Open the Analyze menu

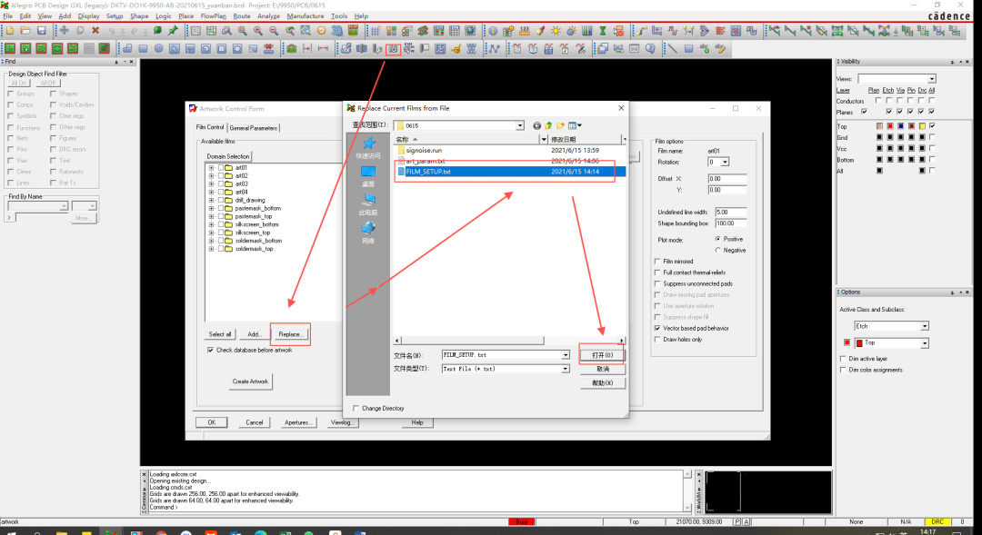coord(268,16)
